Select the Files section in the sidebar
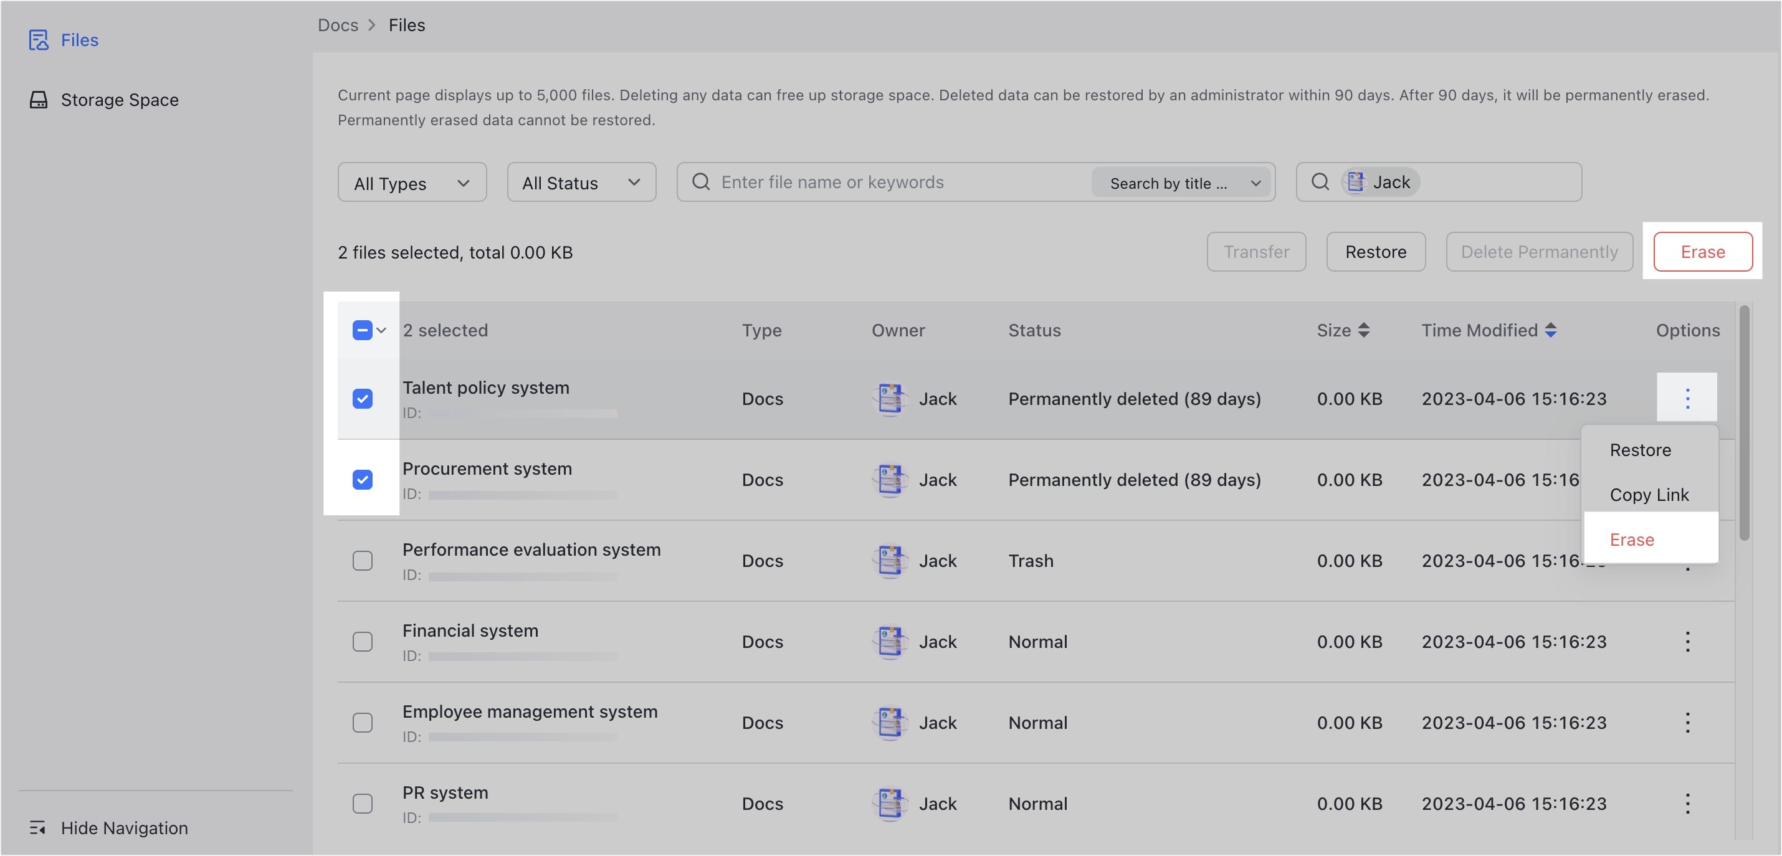This screenshot has width=1782, height=856. (79, 39)
